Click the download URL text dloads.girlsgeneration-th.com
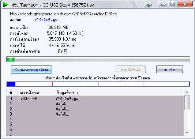Screen dimensions: 195x139 [x=63, y=14]
